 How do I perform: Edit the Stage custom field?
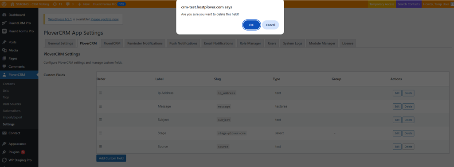(397, 133)
